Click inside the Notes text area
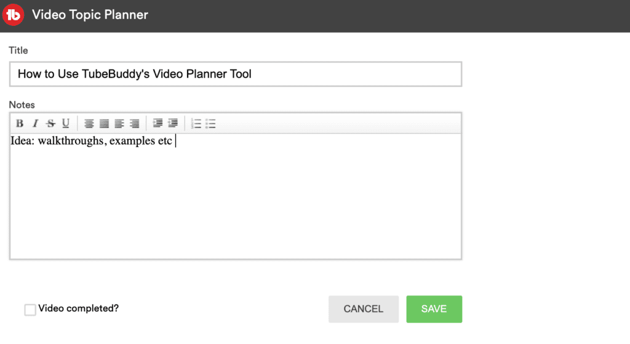630x344 pixels. (236, 197)
